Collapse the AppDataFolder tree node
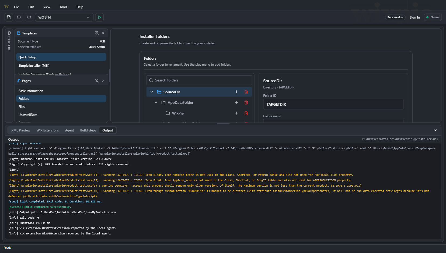Image resolution: width=446 pixels, height=253 pixels. [x=156, y=102]
